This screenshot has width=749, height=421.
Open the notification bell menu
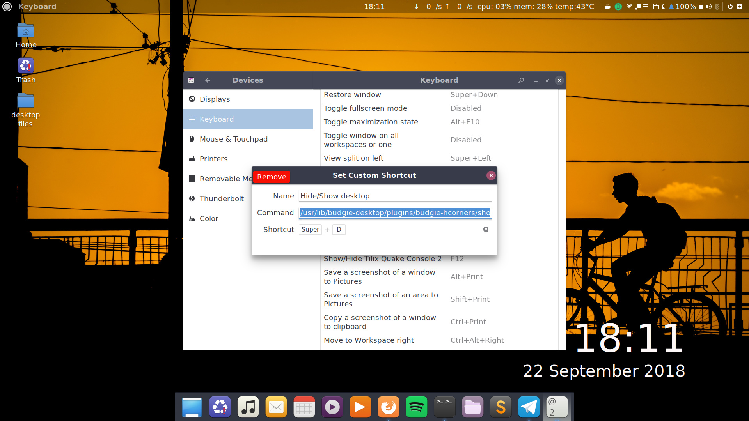pos(672,6)
